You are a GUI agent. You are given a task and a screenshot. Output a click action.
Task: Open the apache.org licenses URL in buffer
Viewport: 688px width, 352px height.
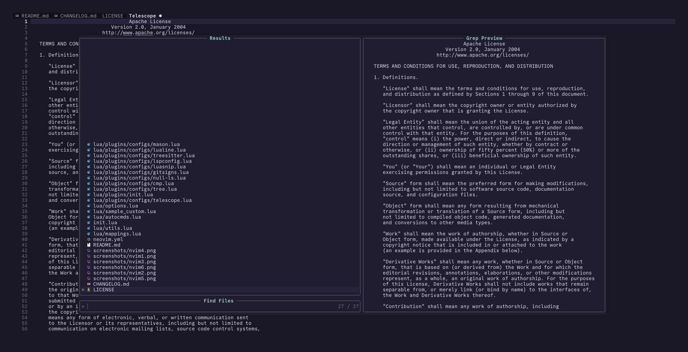point(148,33)
